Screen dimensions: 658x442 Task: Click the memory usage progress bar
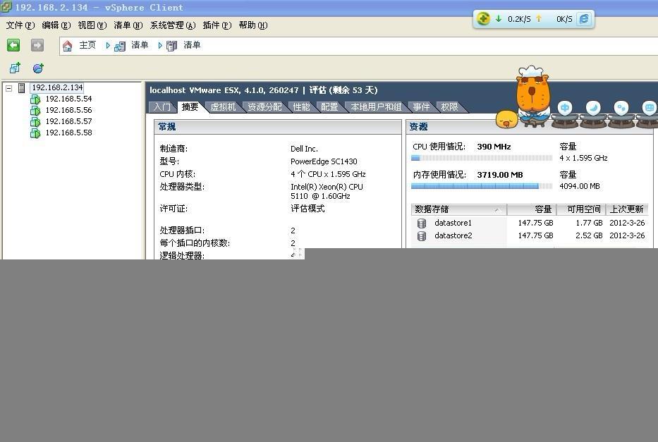click(x=482, y=186)
